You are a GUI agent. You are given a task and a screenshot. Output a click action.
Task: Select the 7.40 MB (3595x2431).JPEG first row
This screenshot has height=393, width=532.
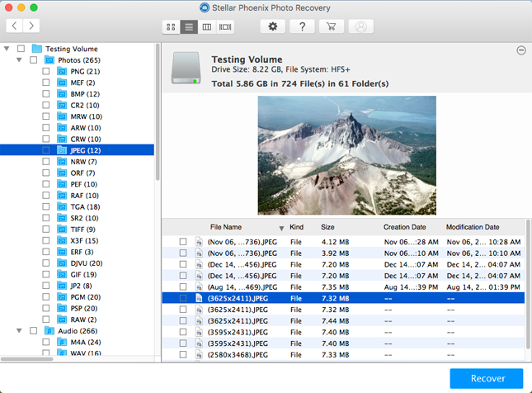pyautogui.click(x=343, y=332)
